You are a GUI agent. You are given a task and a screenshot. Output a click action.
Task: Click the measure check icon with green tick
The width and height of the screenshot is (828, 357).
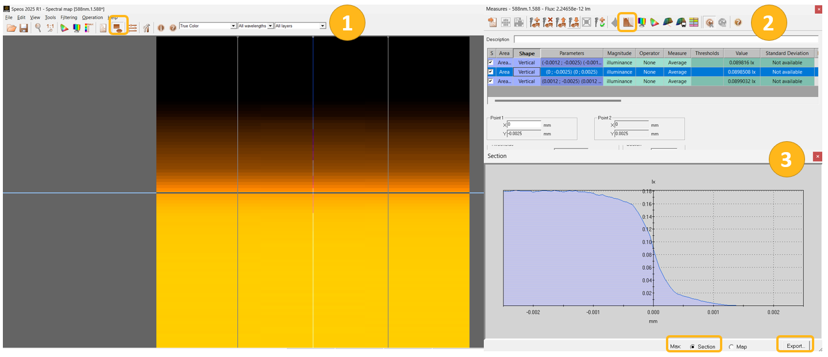click(600, 22)
